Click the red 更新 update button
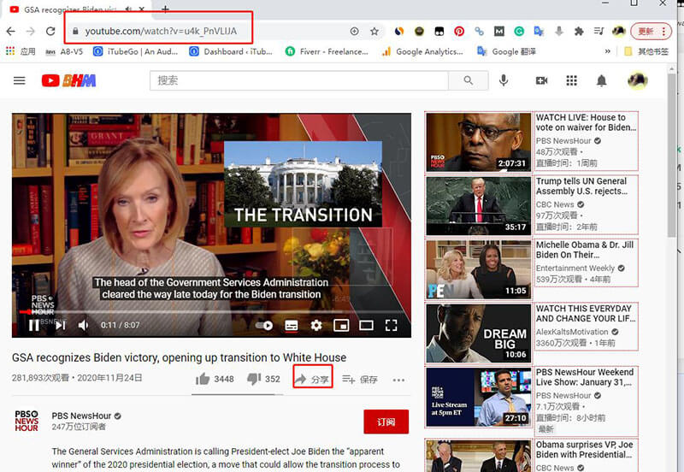 point(651,32)
